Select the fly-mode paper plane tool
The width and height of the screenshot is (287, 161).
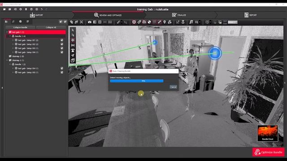click(x=73, y=55)
